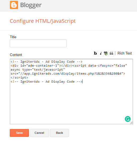Click the Blogger wordmark text
Screen dimensions: 137x141
coord(31,5)
